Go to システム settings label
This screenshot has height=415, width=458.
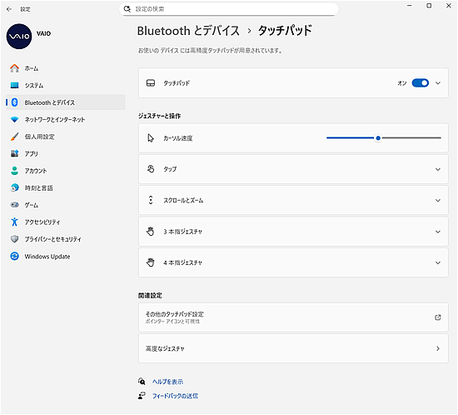click(x=34, y=85)
